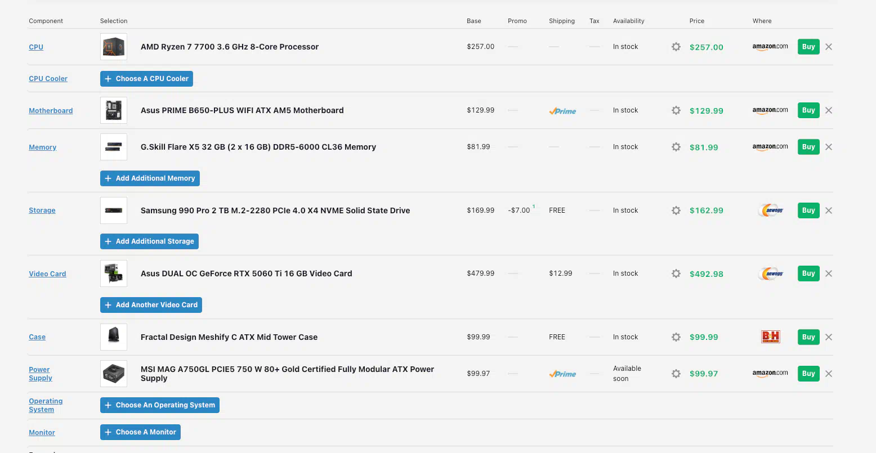Image resolution: width=876 pixels, height=453 pixels.
Task: Remove the Asus RTX 5060 Ti video card
Action: pos(829,273)
